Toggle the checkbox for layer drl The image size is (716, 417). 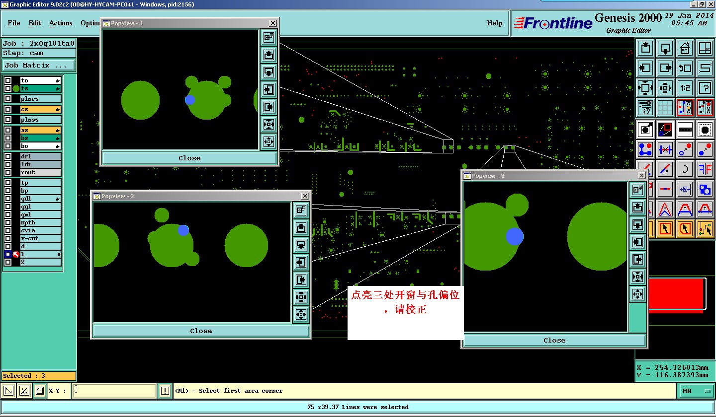8,156
